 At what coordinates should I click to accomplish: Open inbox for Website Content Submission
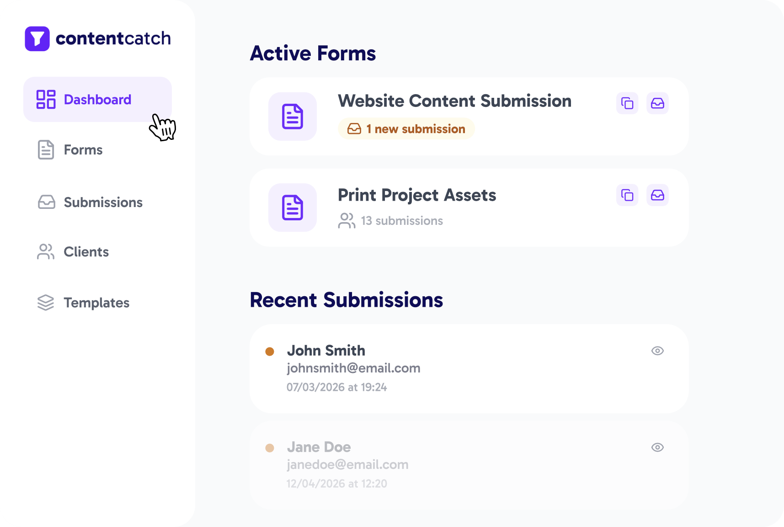coord(657,103)
